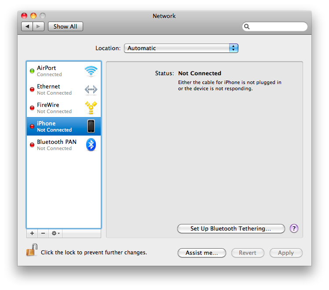Viewport: 329px width, 290px height.
Task: Click the red Bluetooth PAN status dot
Action: tap(32, 145)
